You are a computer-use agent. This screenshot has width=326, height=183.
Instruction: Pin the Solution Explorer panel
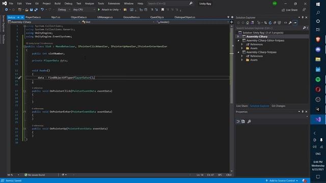tap(303, 17)
